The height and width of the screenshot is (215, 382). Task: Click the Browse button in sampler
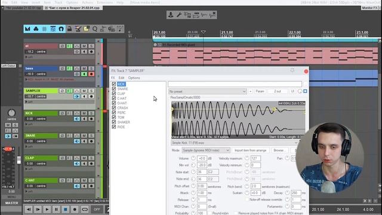(x=279, y=150)
